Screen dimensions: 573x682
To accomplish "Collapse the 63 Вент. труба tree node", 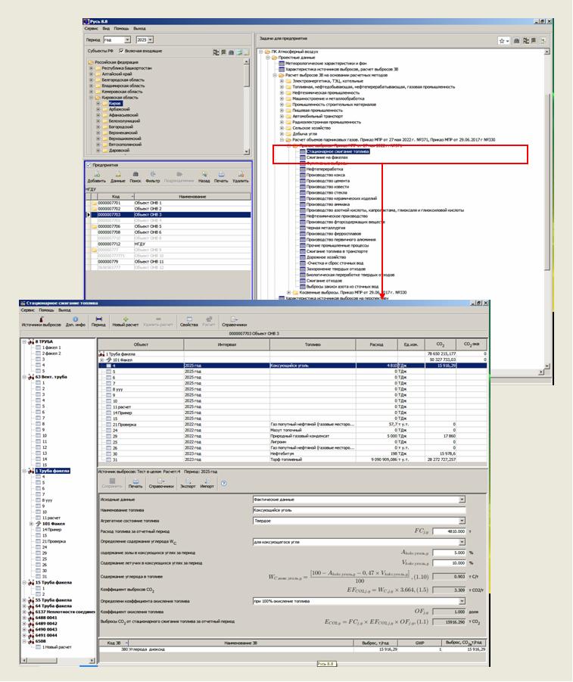I will click(x=26, y=375).
